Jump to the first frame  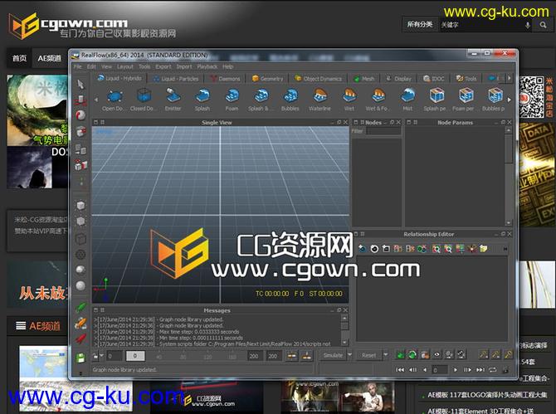point(400,370)
